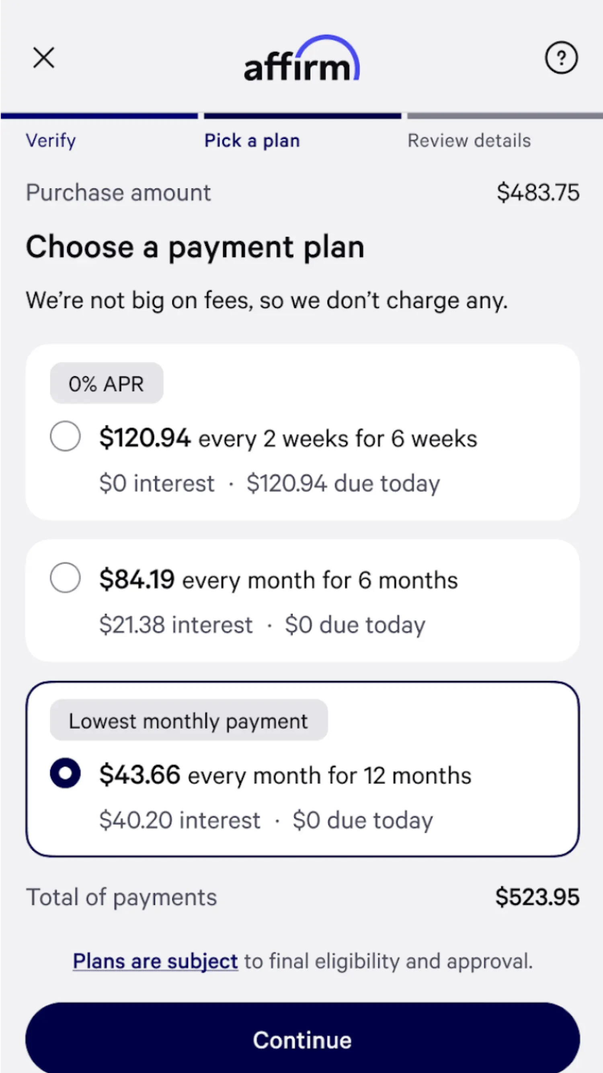Open the Plans are subject link
Screen dimensions: 603x1073
point(155,961)
